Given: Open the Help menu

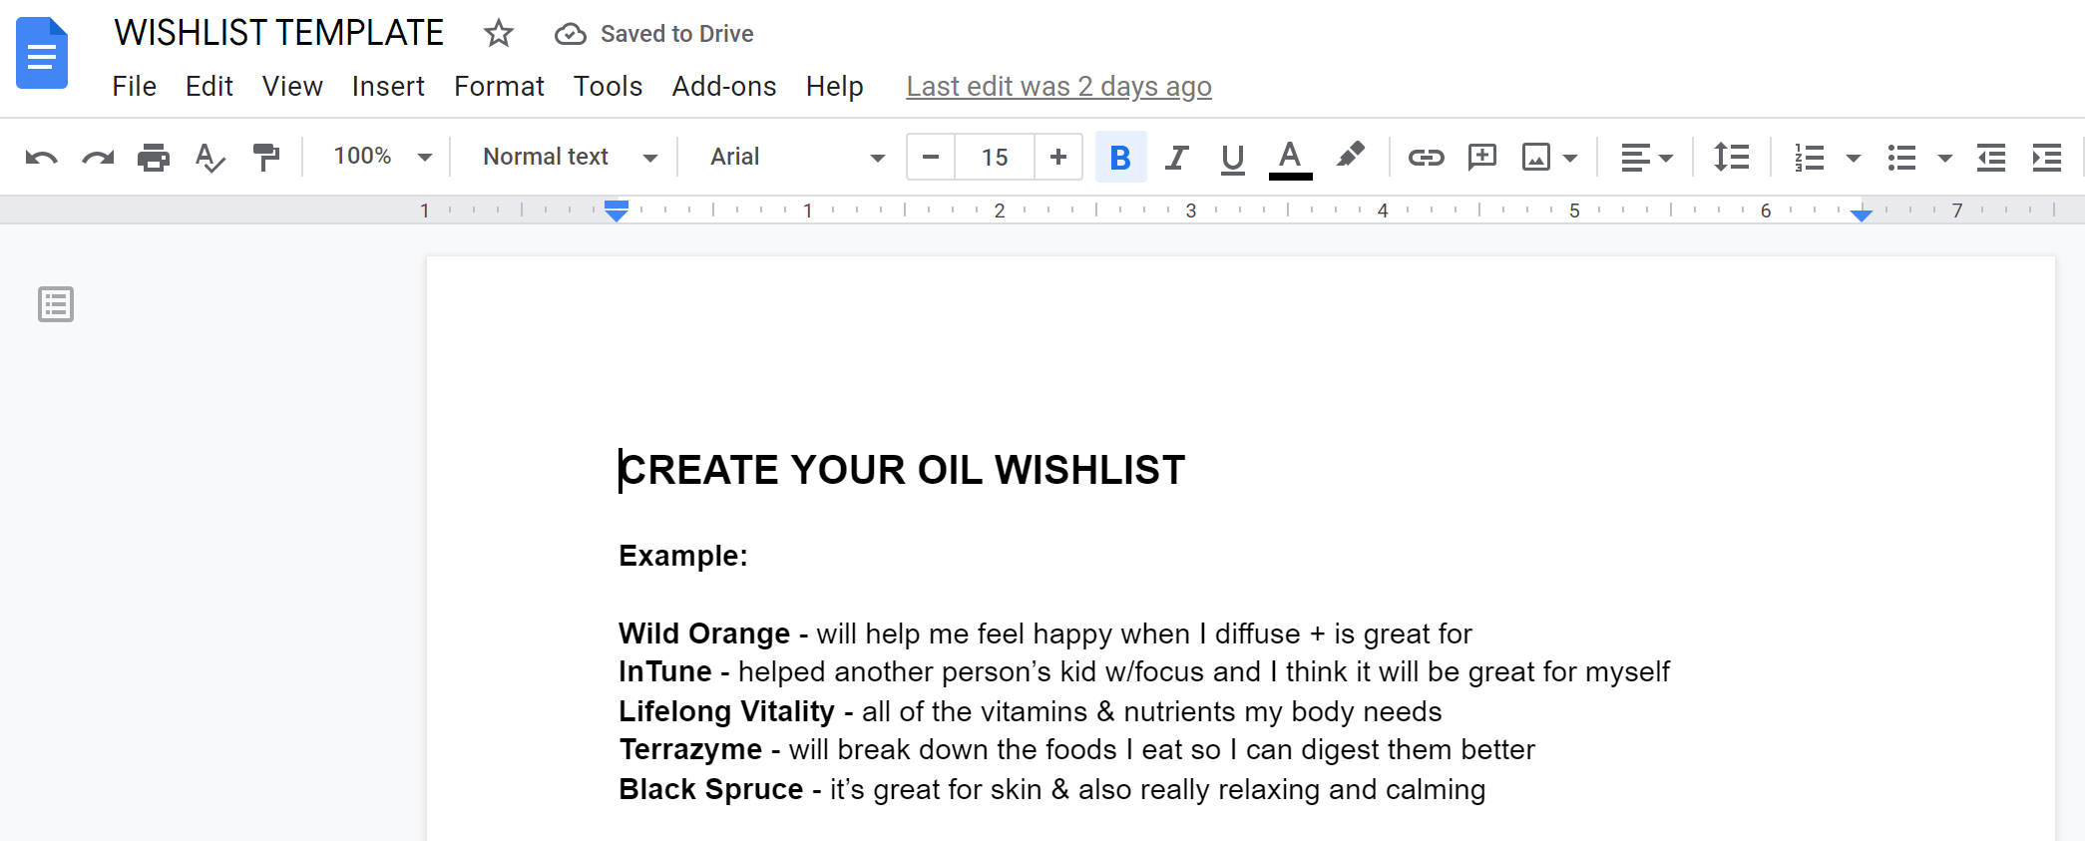Looking at the screenshot, I should click(x=835, y=87).
